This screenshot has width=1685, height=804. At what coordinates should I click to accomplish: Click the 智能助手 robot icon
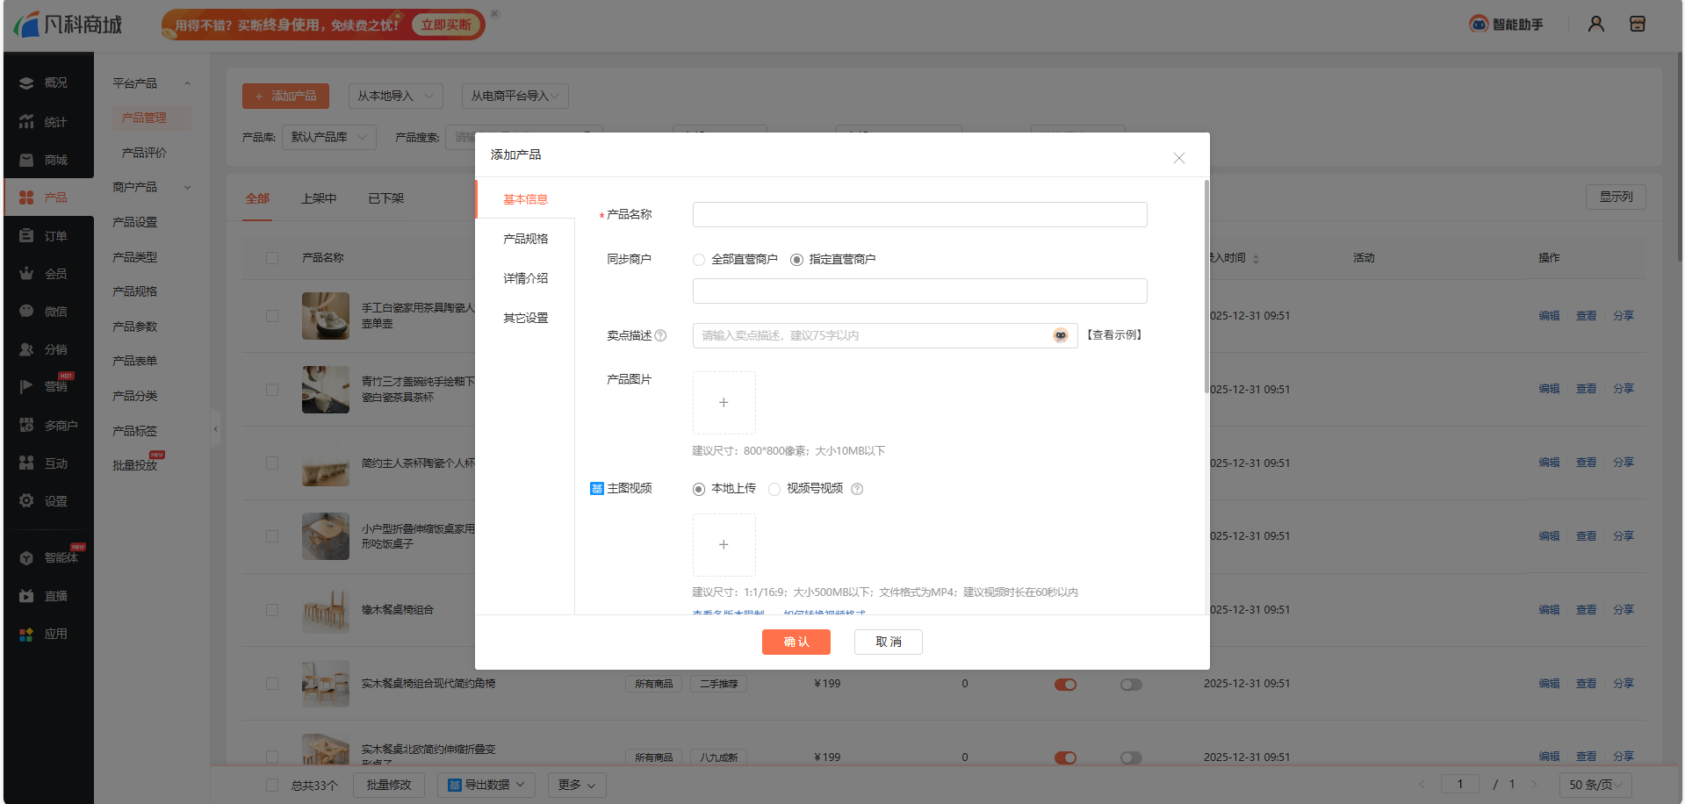[x=1479, y=25]
